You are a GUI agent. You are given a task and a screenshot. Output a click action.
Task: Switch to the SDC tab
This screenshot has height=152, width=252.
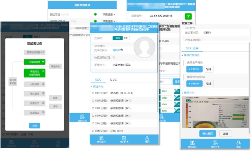[x=98, y=80]
